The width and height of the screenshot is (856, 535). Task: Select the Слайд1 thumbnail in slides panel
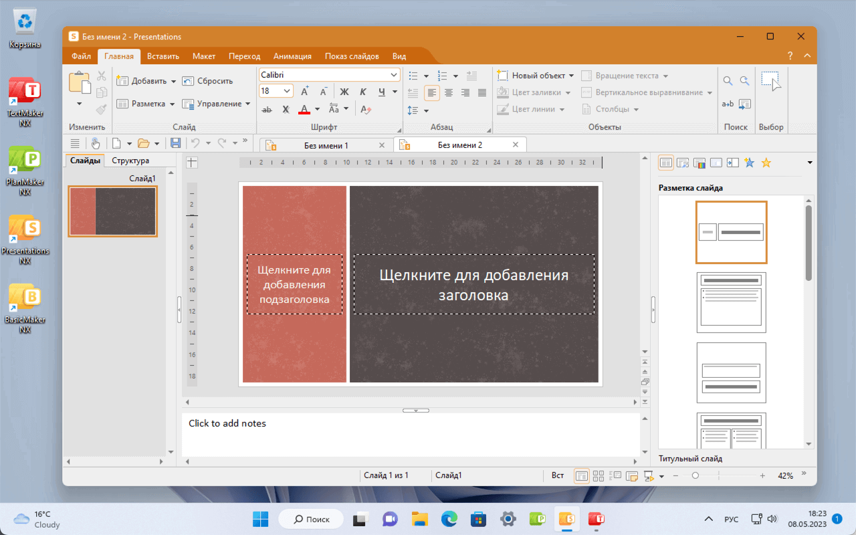point(113,211)
